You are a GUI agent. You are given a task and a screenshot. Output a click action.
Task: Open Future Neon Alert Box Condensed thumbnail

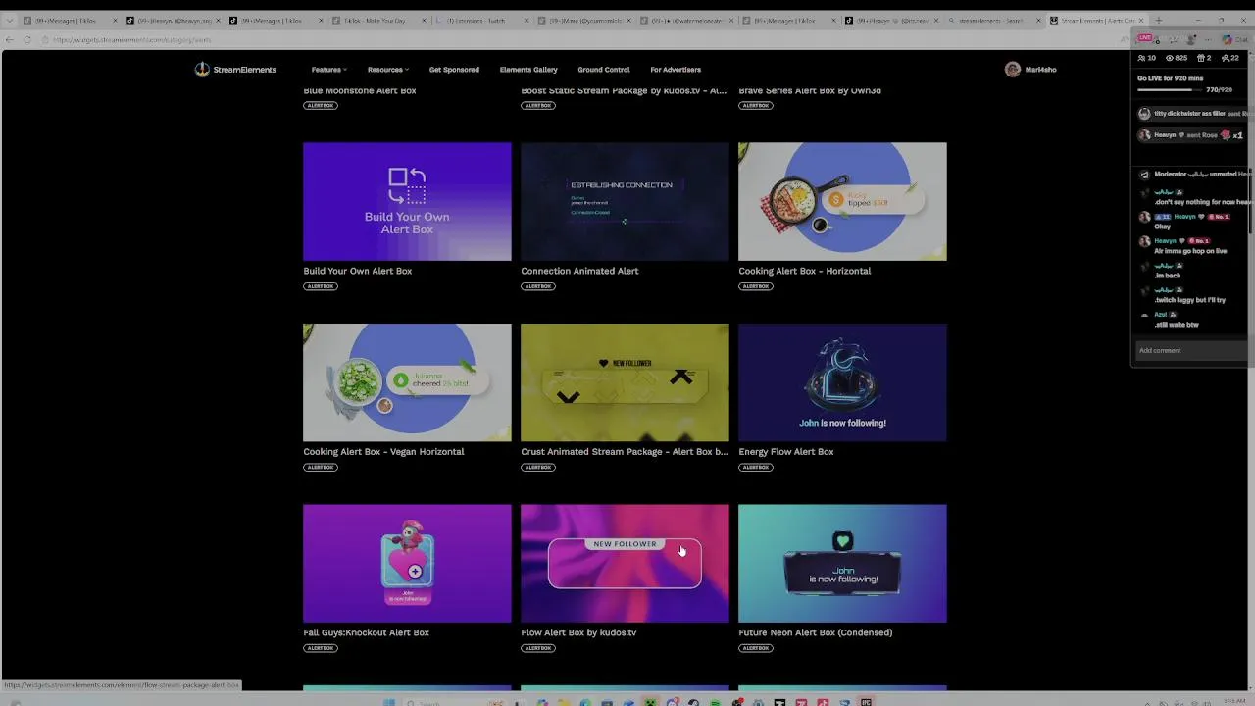[842, 564]
